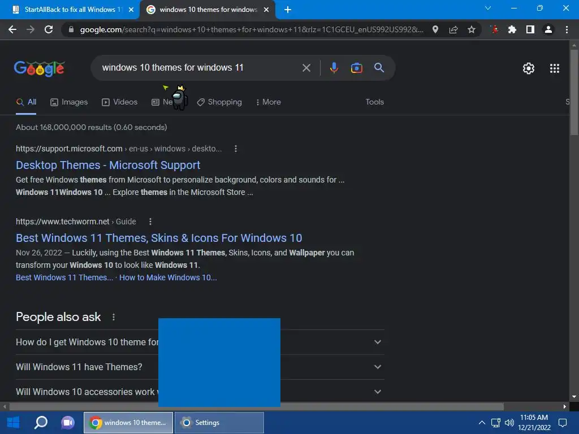The height and width of the screenshot is (434, 579).
Task: Click the About 168,000,000 results text
Action: coord(91,127)
